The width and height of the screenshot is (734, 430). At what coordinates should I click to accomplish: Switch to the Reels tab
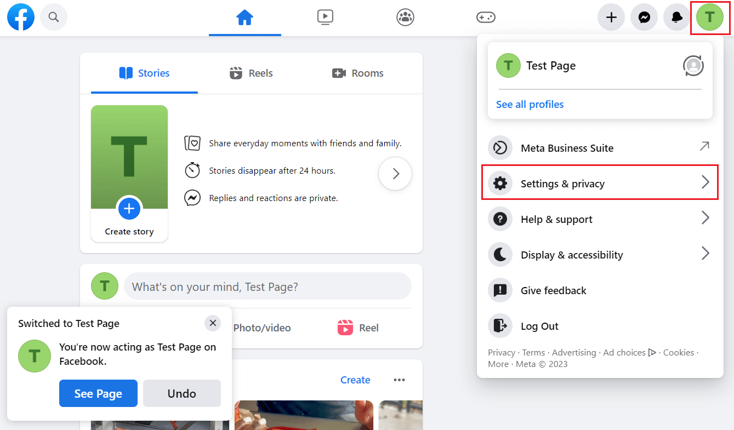[x=251, y=73]
